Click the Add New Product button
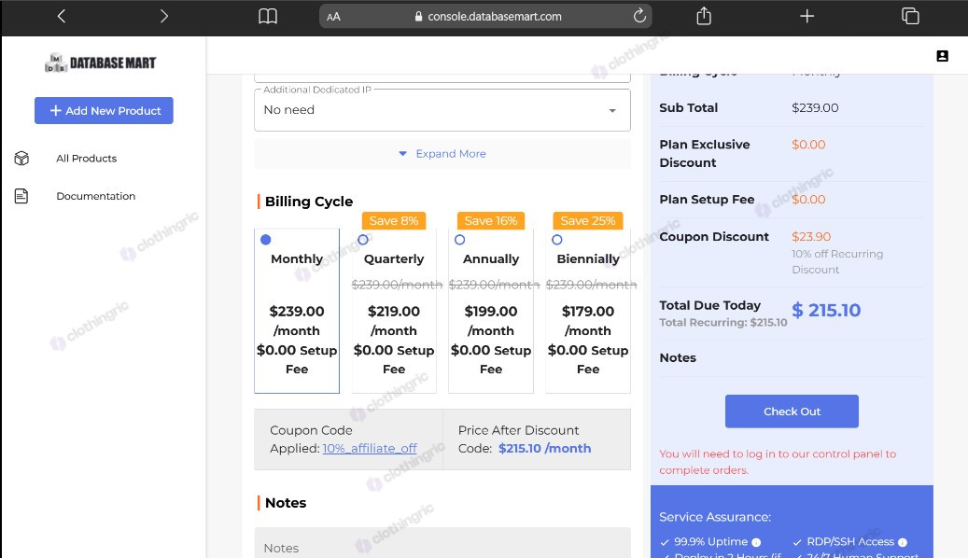The width and height of the screenshot is (968, 558). click(x=104, y=110)
